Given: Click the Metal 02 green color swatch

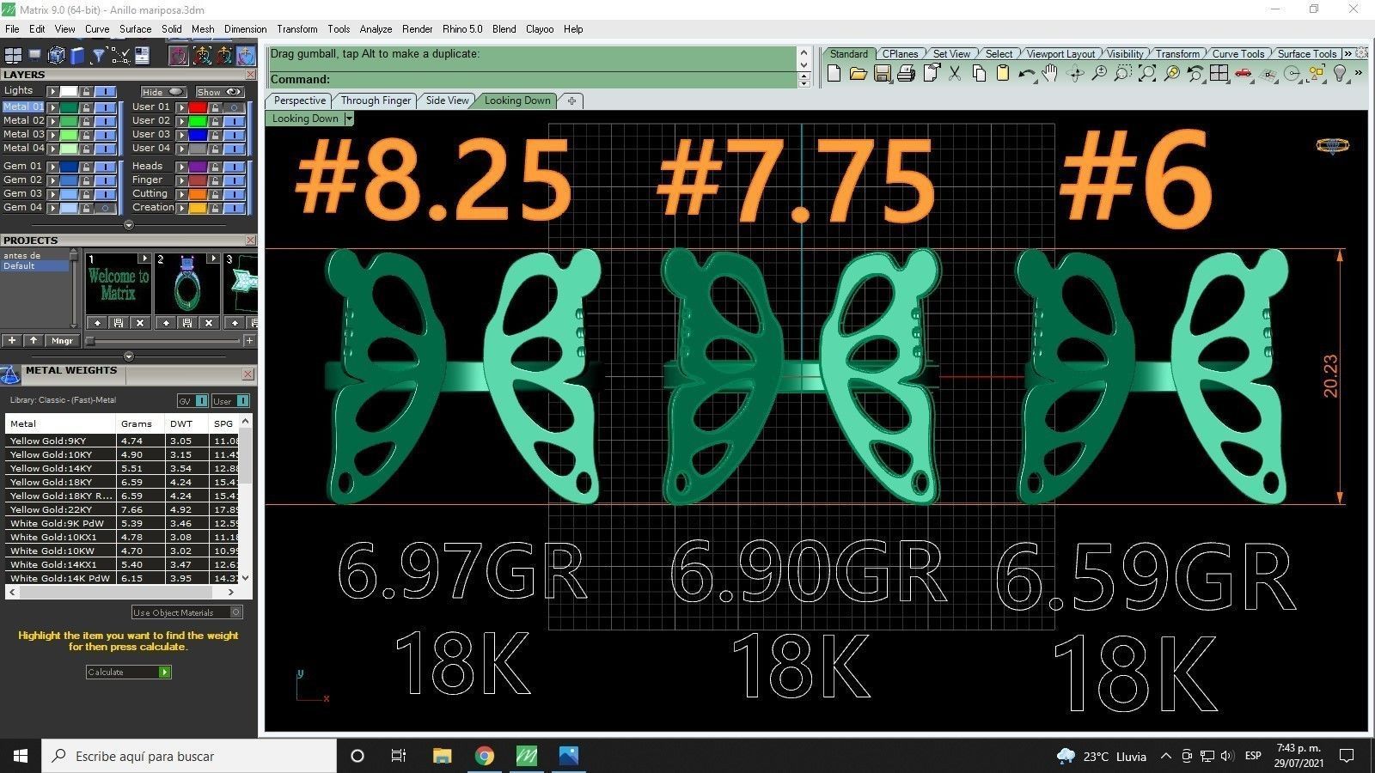Looking at the screenshot, I should tap(68, 121).
